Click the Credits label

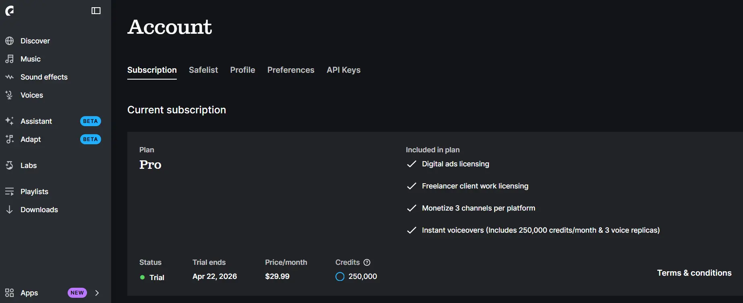point(348,262)
